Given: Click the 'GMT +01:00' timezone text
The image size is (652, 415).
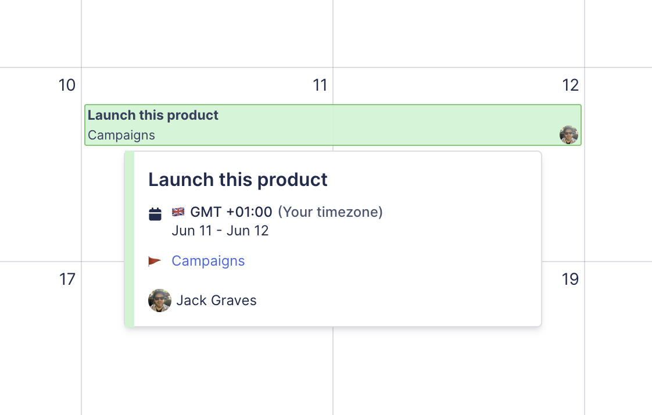Looking at the screenshot, I should (231, 212).
